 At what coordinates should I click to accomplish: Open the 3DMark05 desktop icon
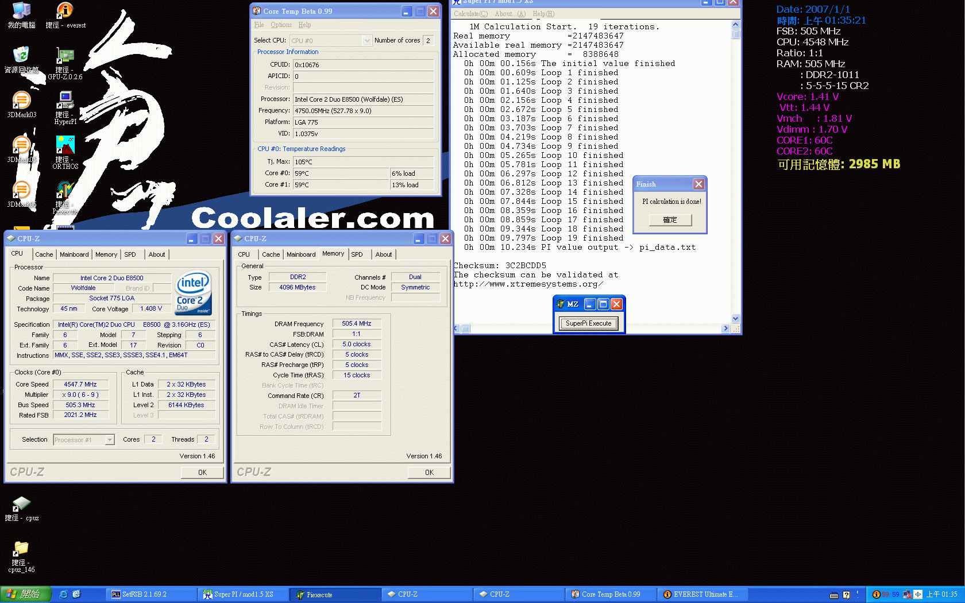(21, 149)
